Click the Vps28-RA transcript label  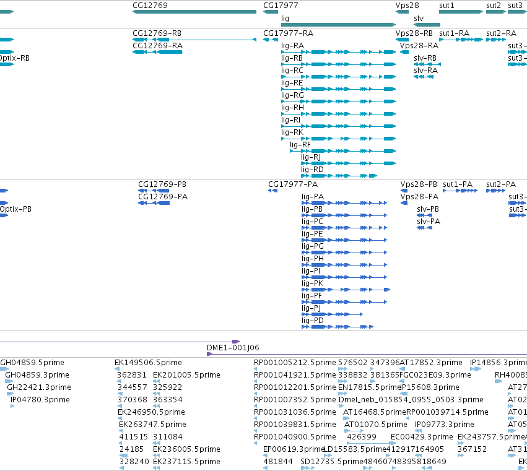tap(419, 46)
